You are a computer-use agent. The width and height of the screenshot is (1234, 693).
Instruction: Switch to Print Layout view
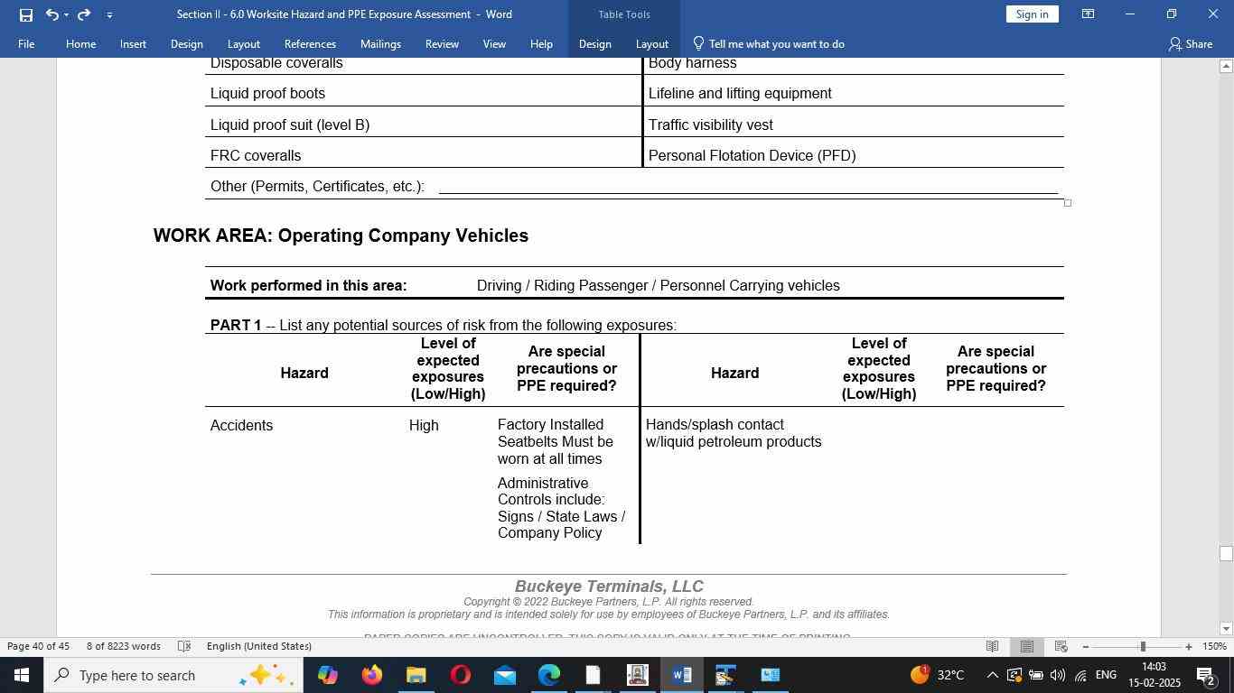[1026, 646]
